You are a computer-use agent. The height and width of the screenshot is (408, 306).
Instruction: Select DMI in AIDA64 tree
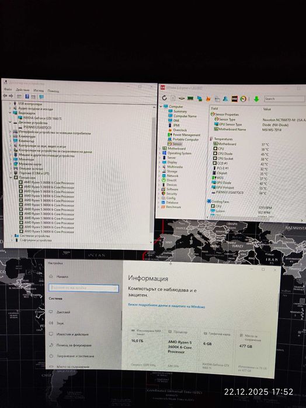tap(173, 120)
